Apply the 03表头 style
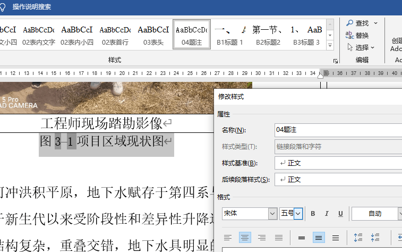Screen dimensions: 402x252 coord(153,35)
